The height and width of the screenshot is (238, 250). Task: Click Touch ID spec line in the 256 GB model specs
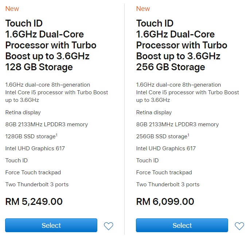[x=147, y=160]
